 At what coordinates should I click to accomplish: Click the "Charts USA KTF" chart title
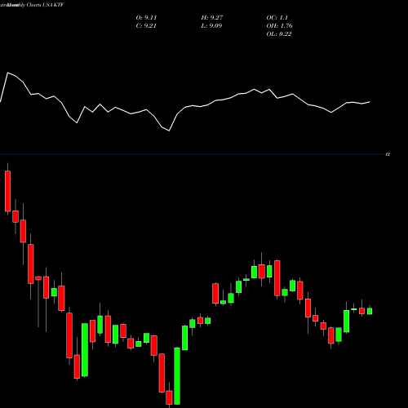[x=45, y=5]
